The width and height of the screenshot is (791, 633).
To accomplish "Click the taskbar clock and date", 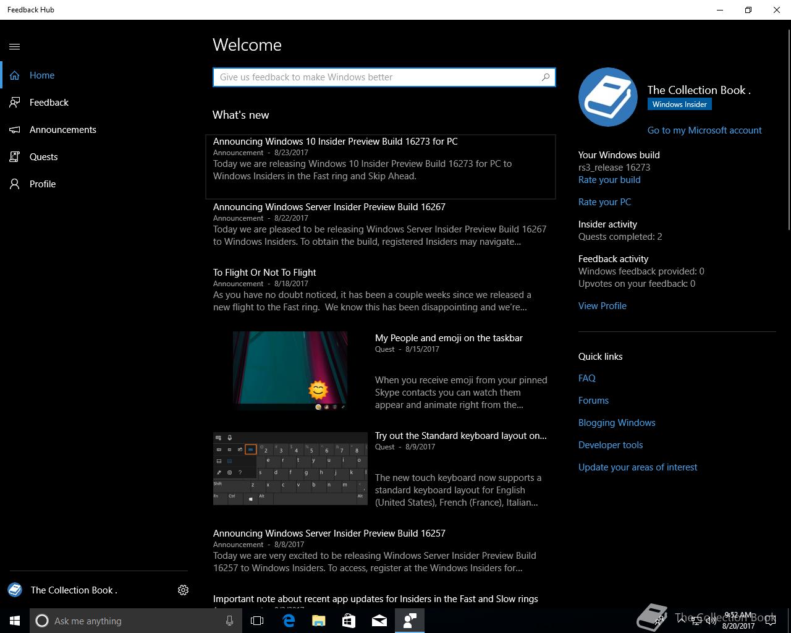I will (x=738, y=621).
